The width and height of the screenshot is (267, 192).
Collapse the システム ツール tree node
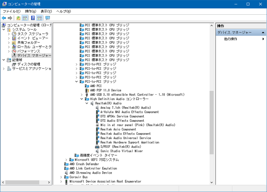pyautogui.click(x=4, y=30)
